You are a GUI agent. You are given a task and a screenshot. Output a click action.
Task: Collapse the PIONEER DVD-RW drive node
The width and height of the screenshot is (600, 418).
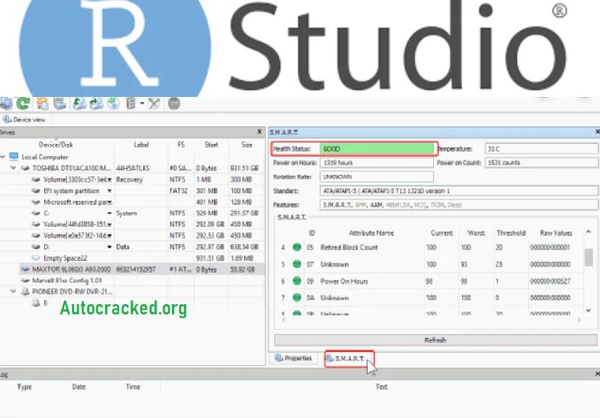(x=13, y=292)
